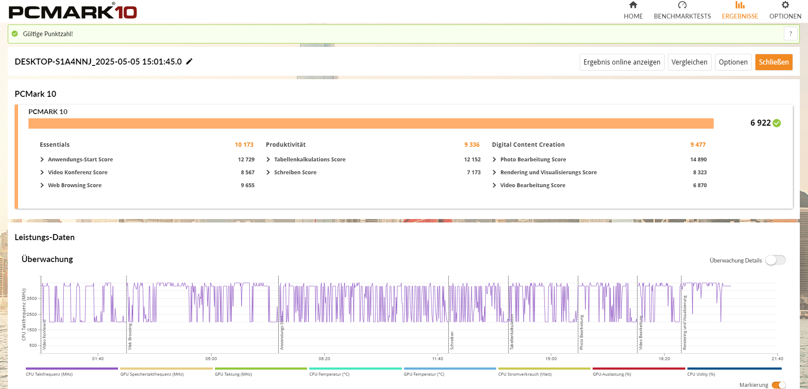Click the question mark help button
This screenshot has height=389, width=808.
pos(790,34)
